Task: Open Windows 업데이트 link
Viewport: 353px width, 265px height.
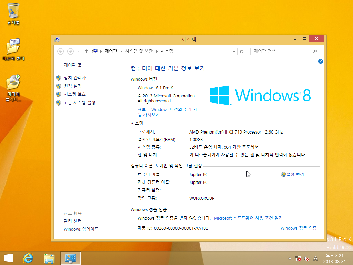Action: click(81, 229)
